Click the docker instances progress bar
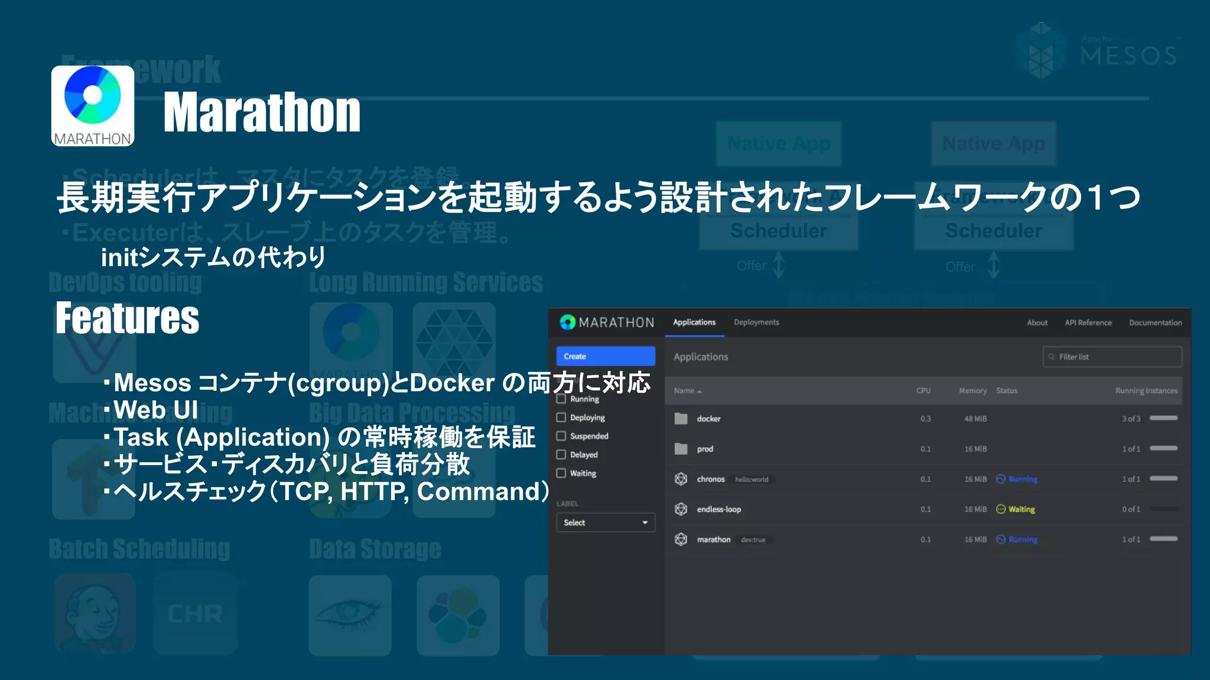1210x680 pixels. tap(1163, 418)
